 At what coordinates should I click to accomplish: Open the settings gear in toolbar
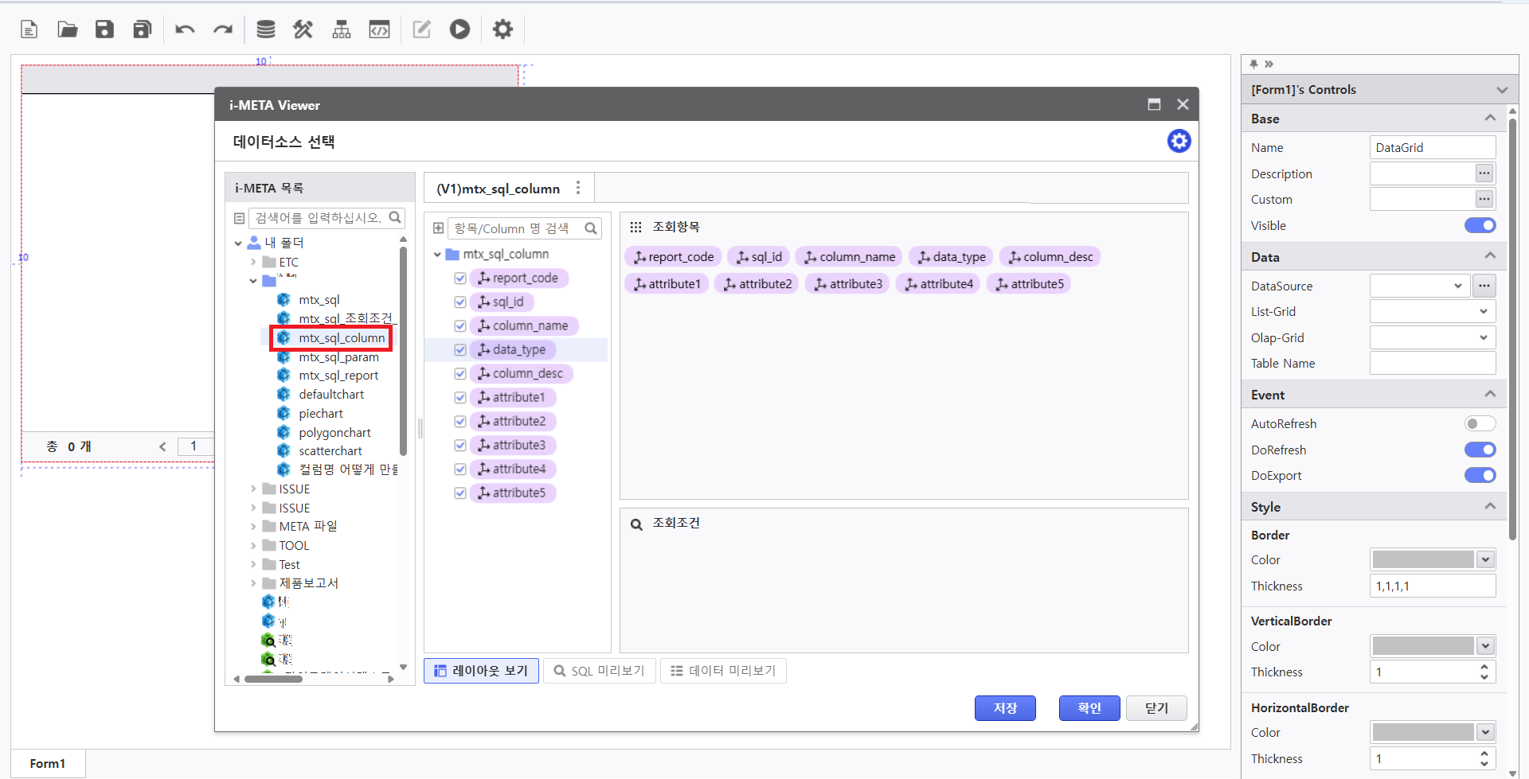point(502,29)
